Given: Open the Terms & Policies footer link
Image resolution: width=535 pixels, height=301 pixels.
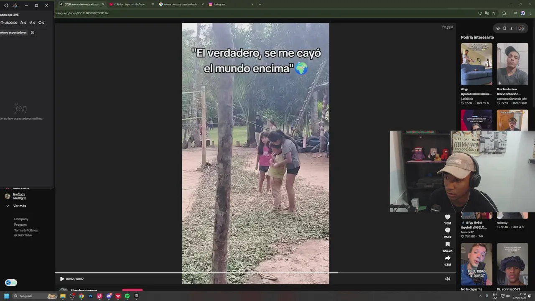Looking at the screenshot, I should coord(26,230).
